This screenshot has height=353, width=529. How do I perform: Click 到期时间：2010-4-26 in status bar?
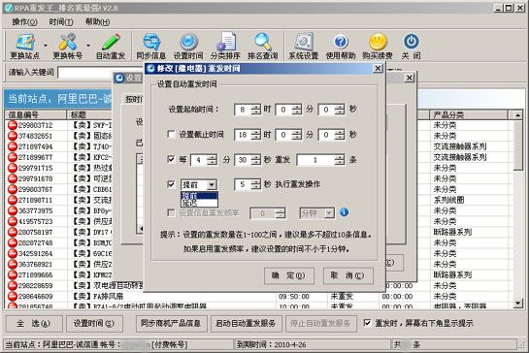pyautogui.click(x=271, y=344)
